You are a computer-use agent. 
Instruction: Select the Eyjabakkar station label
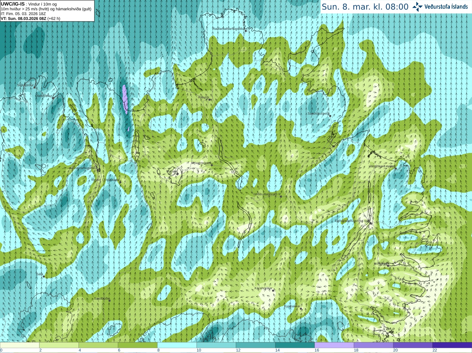pyautogui.click(x=292, y=306)
